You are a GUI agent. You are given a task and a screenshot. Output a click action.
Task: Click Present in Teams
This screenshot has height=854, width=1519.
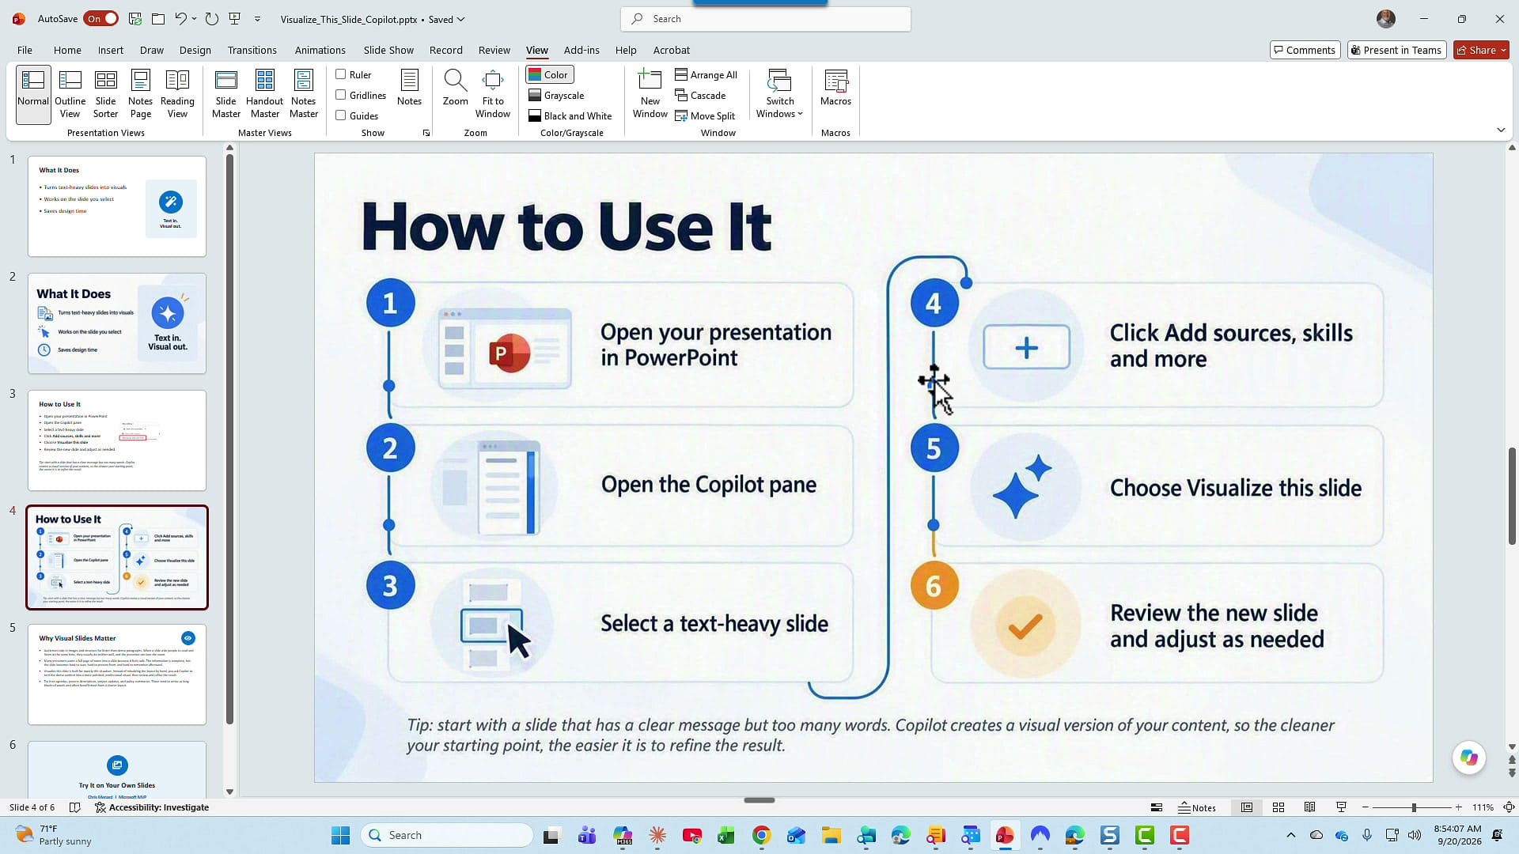click(x=1396, y=50)
